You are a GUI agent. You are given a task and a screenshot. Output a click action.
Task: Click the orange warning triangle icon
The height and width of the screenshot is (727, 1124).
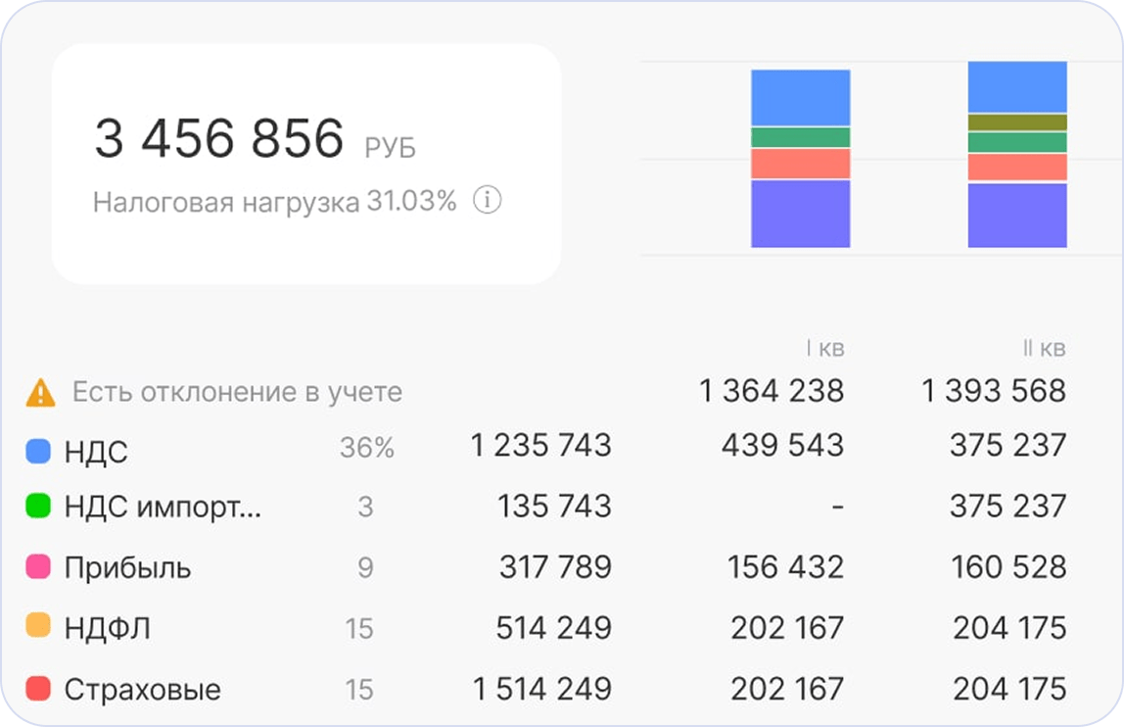(40, 393)
